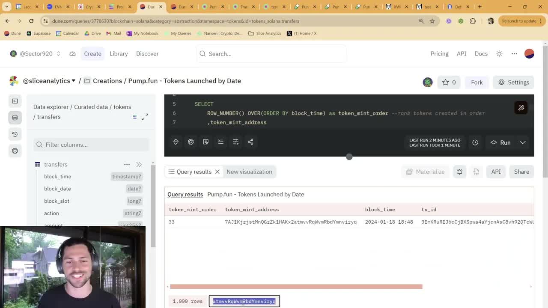Bookmark this page with the star icon
This screenshot has height=308, width=548.
[432, 21]
